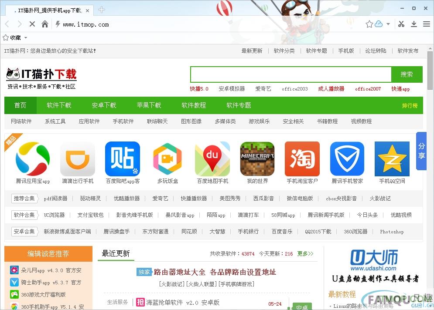The width and height of the screenshot is (434, 310).
Task: Open 手机QQ空间 app icon
Action: pyautogui.click(x=392, y=159)
